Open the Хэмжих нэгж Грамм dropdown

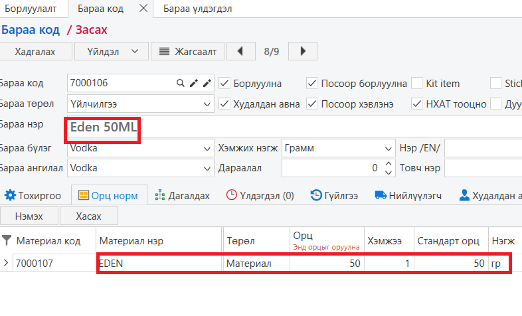[x=388, y=148]
